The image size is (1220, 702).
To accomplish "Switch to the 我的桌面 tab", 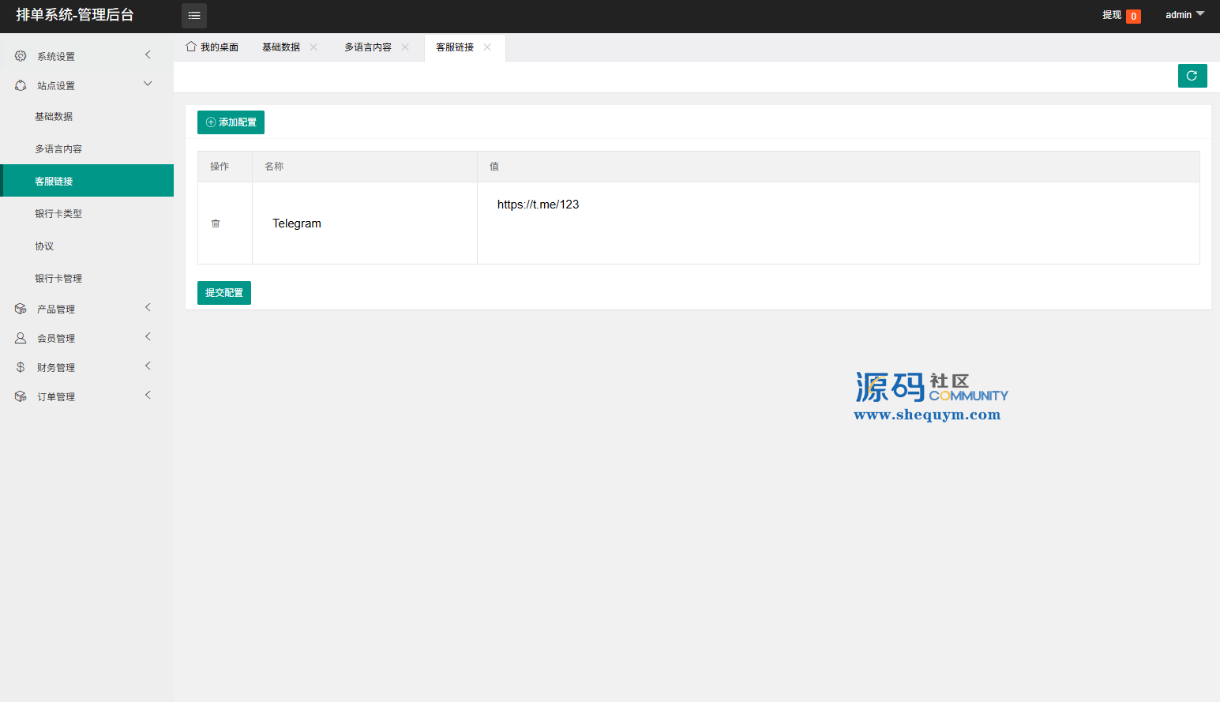I will (212, 47).
